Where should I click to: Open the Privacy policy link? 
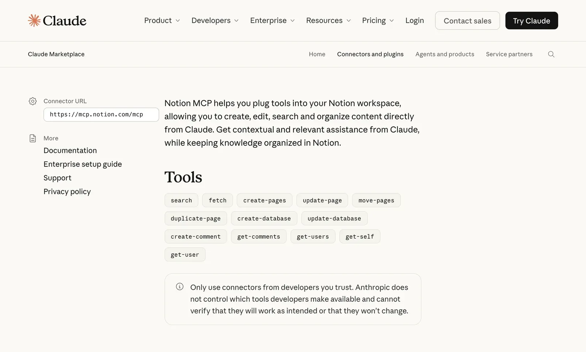tap(67, 191)
